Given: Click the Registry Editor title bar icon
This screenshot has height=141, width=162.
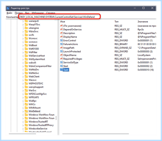Looking at the screenshot, I should pos(8,8).
